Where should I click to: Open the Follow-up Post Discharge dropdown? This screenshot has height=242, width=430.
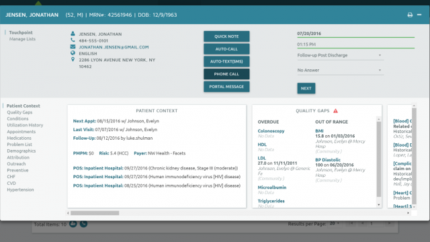pos(341,55)
